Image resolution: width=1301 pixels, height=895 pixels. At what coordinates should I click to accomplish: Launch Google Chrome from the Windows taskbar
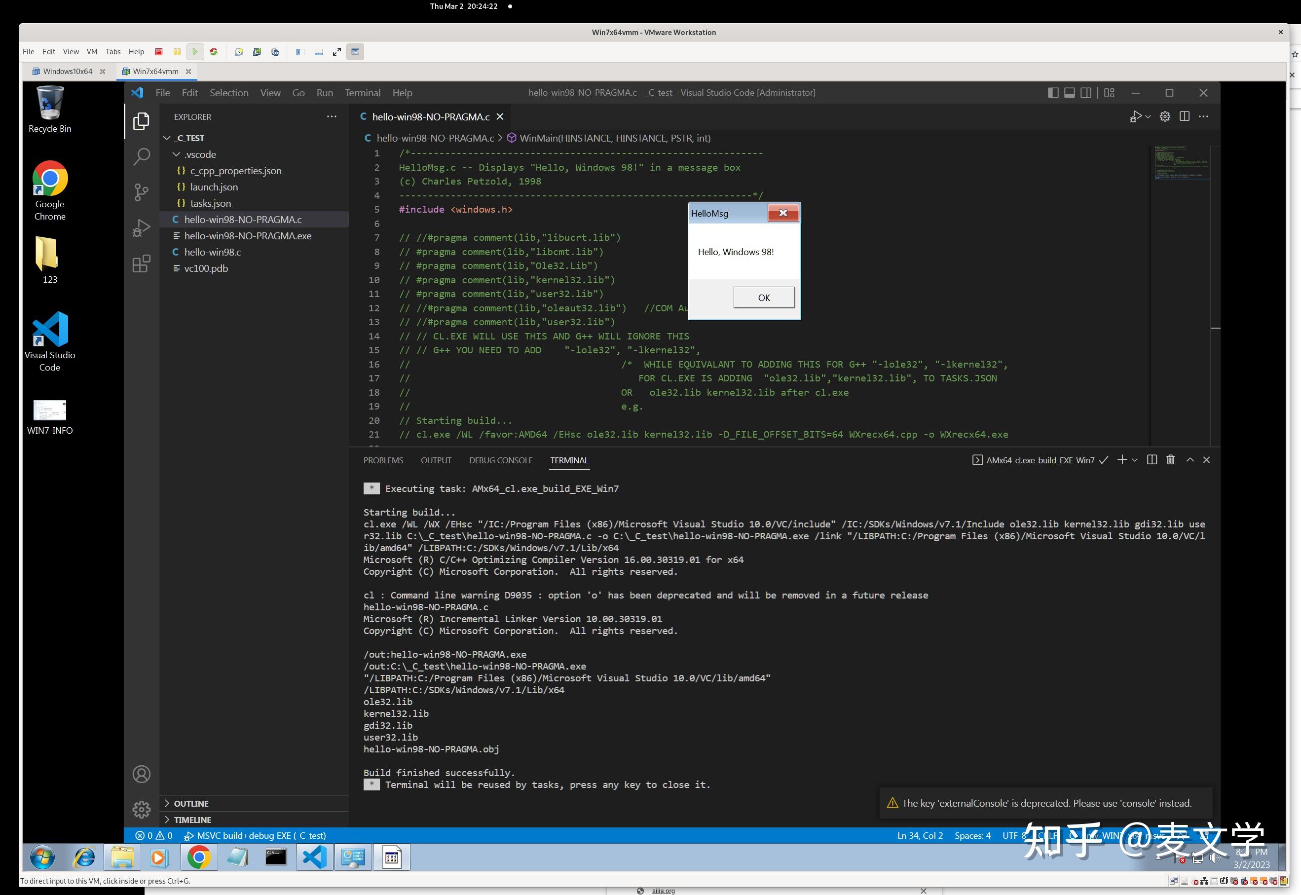(x=199, y=857)
